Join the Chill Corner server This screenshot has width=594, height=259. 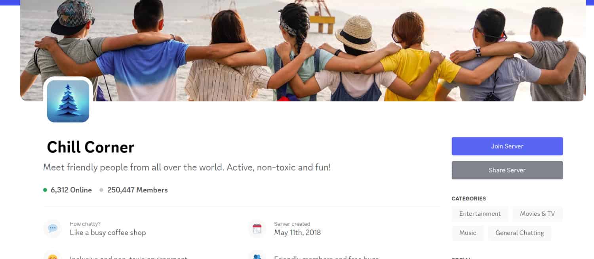coord(507,146)
